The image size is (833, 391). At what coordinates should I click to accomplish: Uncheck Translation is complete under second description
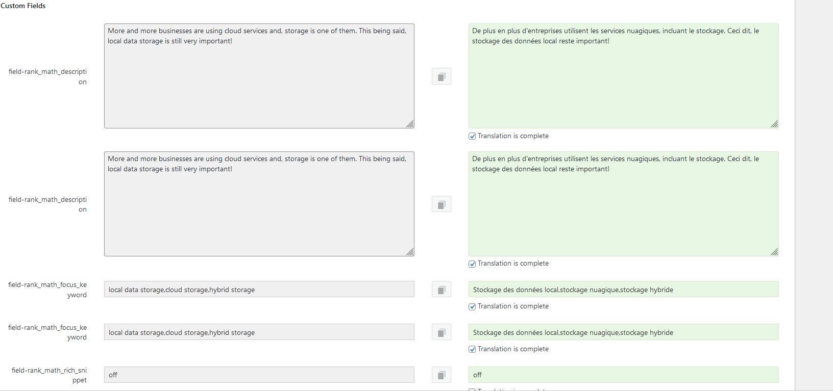pos(472,264)
